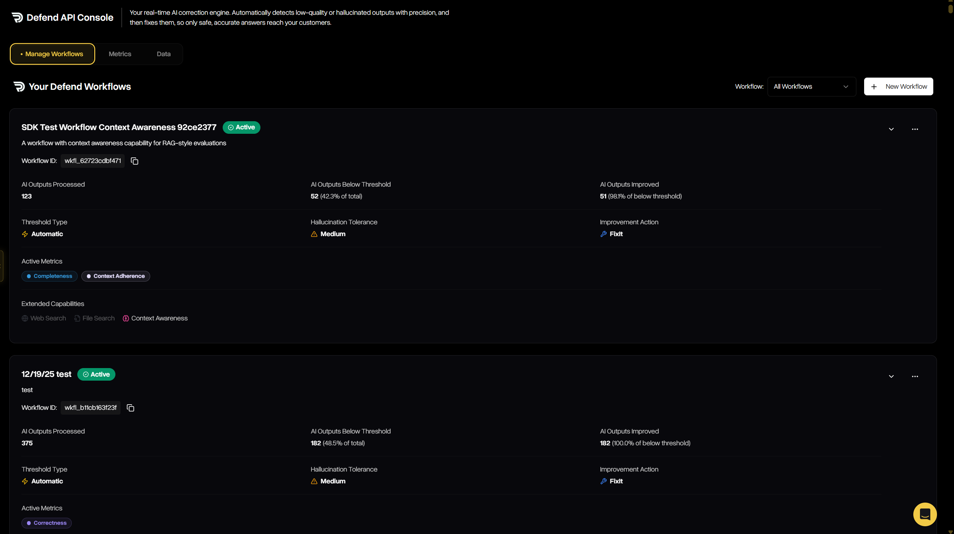The height and width of the screenshot is (534, 954).
Task: Toggle the Active badge on SDK Test workflow
Action: click(241, 127)
